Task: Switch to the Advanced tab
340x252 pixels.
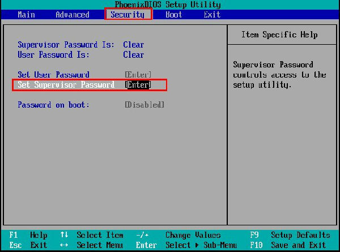Action: 72,15
